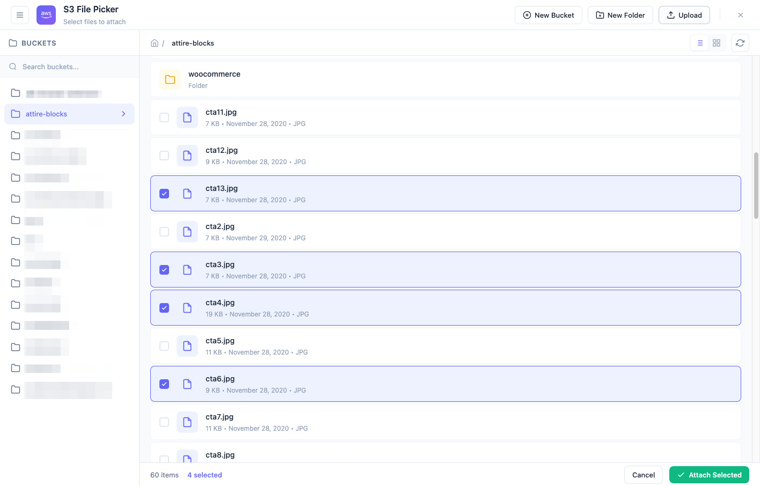The image size is (760, 486).
Task: Click the AWS logo icon
Action: click(x=46, y=15)
